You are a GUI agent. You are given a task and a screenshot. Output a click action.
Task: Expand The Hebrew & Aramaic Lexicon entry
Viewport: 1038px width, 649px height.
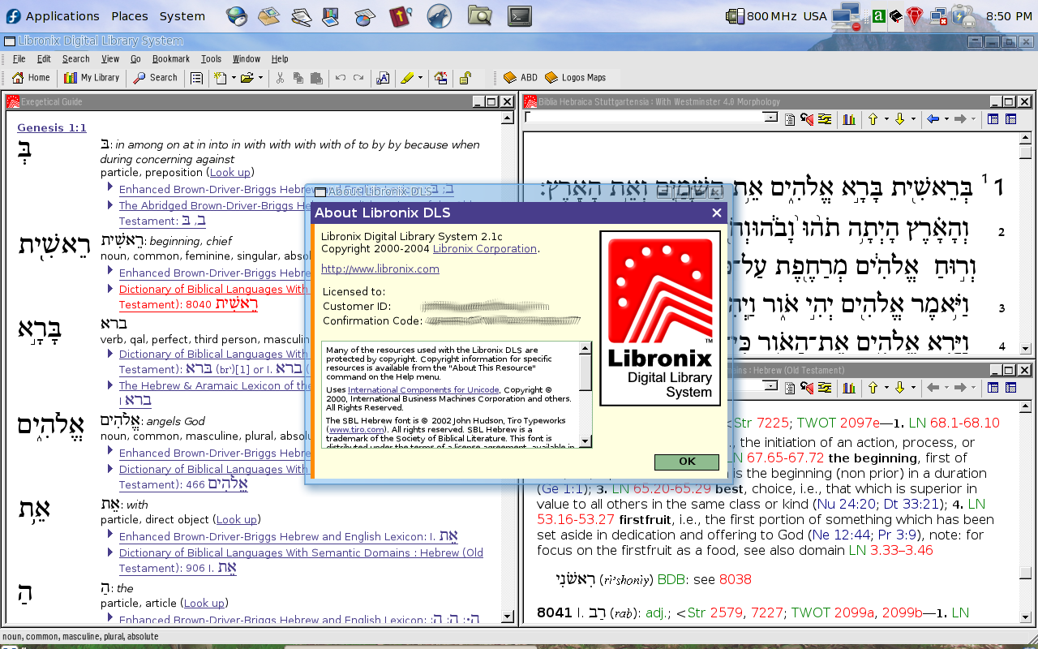point(110,385)
